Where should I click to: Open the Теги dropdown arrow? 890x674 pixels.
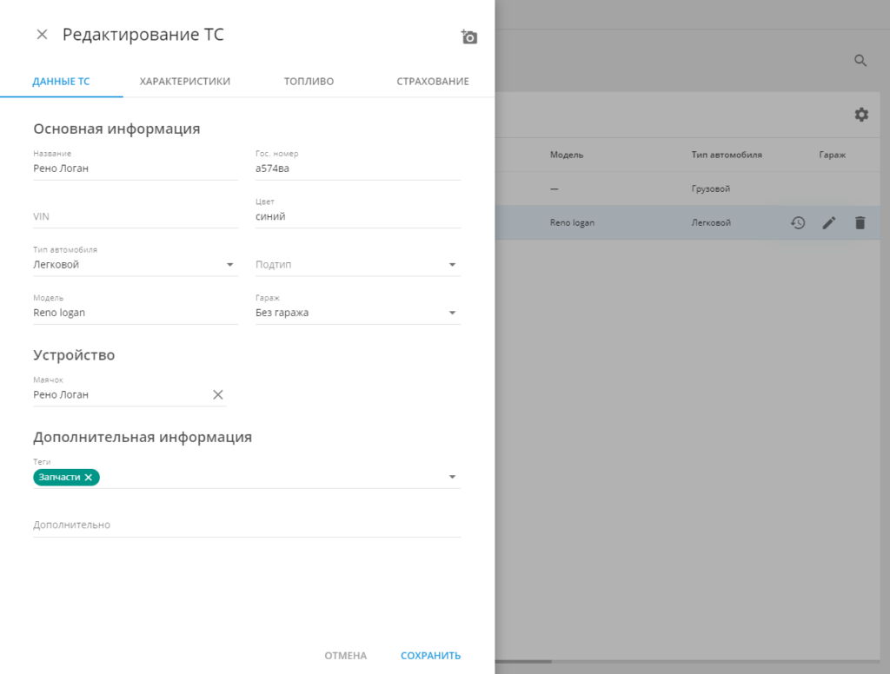[x=452, y=478]
